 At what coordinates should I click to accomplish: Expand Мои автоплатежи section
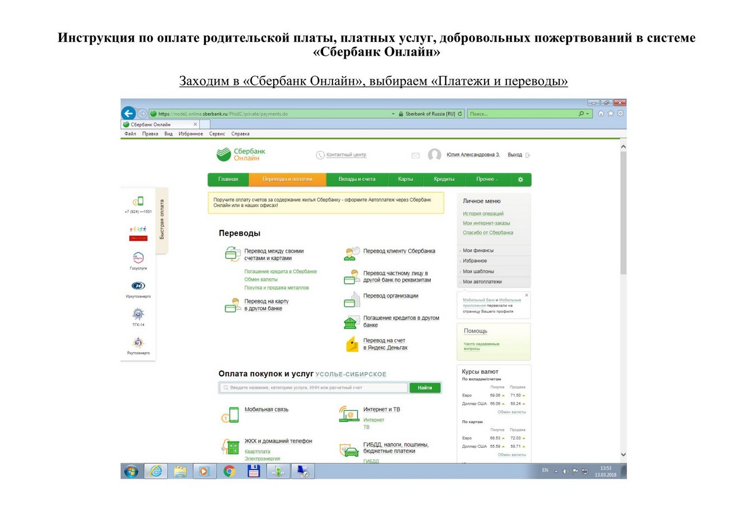[x=494, y=282]
